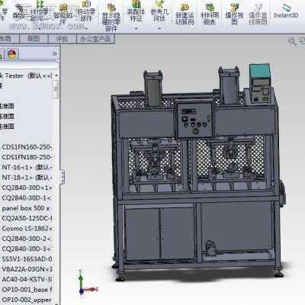The image size is (305, 305).
Task: Click the control panel box on machine model
Action: point(194,118)
